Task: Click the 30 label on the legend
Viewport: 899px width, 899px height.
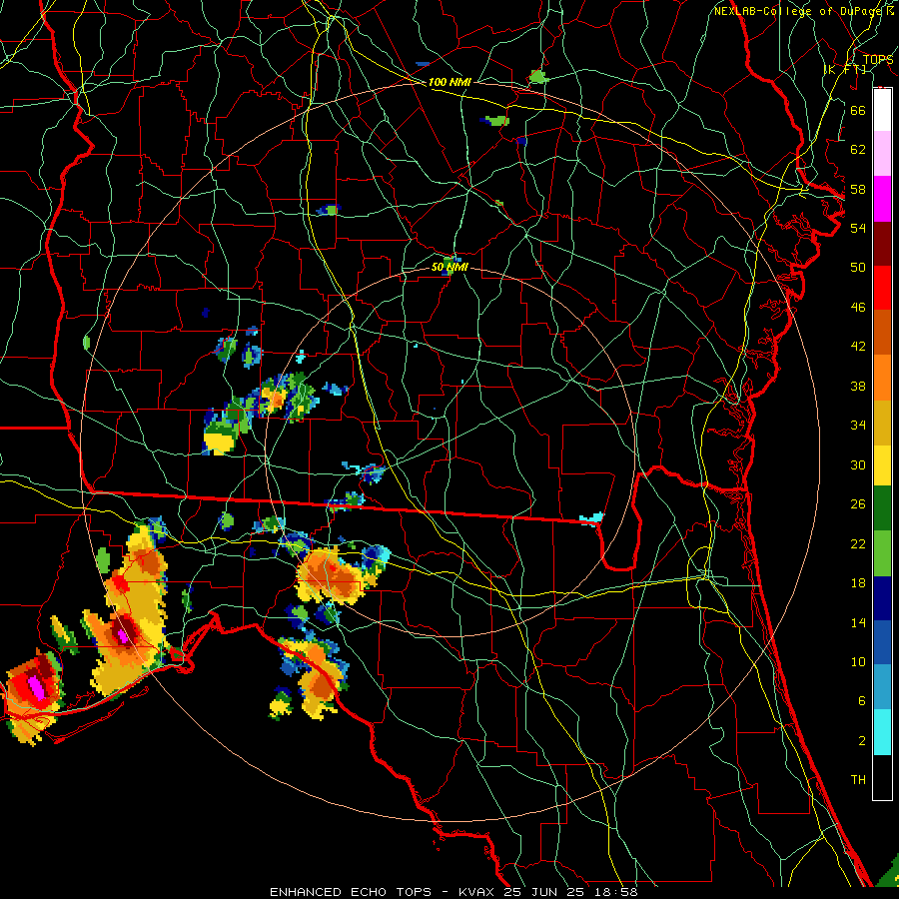Action: click(858, 464)
